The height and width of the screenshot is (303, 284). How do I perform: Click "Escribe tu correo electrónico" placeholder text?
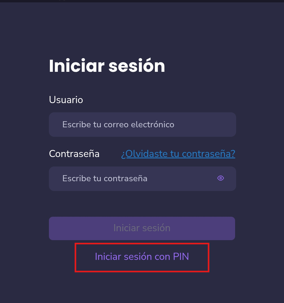(118, 125)
